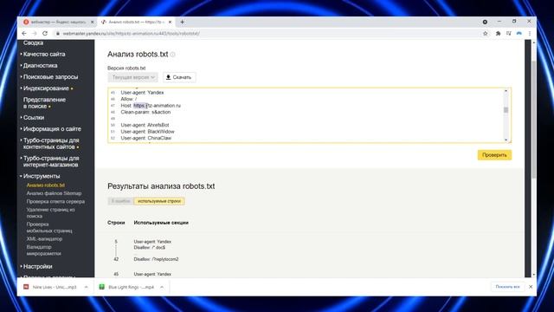Open a new browser tab with plus
554x312 pixels.
point(182,22)
